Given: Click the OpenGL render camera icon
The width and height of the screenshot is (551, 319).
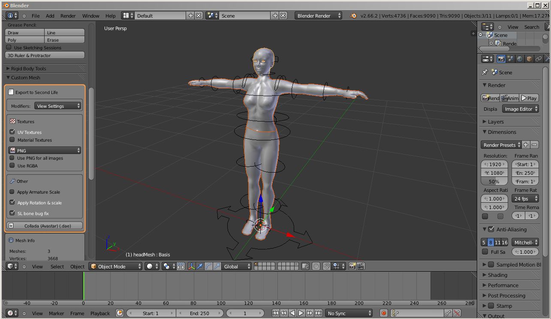Looking at the screenshot, I should [352, 266].
